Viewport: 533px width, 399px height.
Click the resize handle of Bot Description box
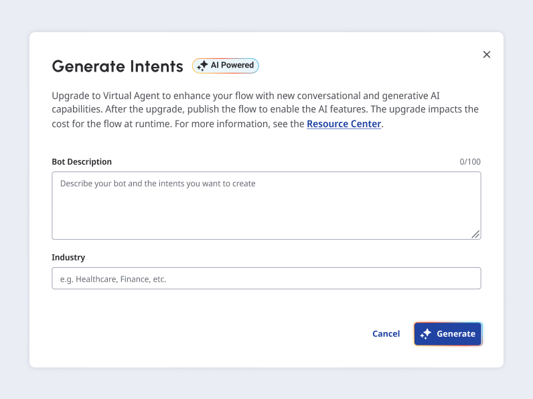(475, 234)
